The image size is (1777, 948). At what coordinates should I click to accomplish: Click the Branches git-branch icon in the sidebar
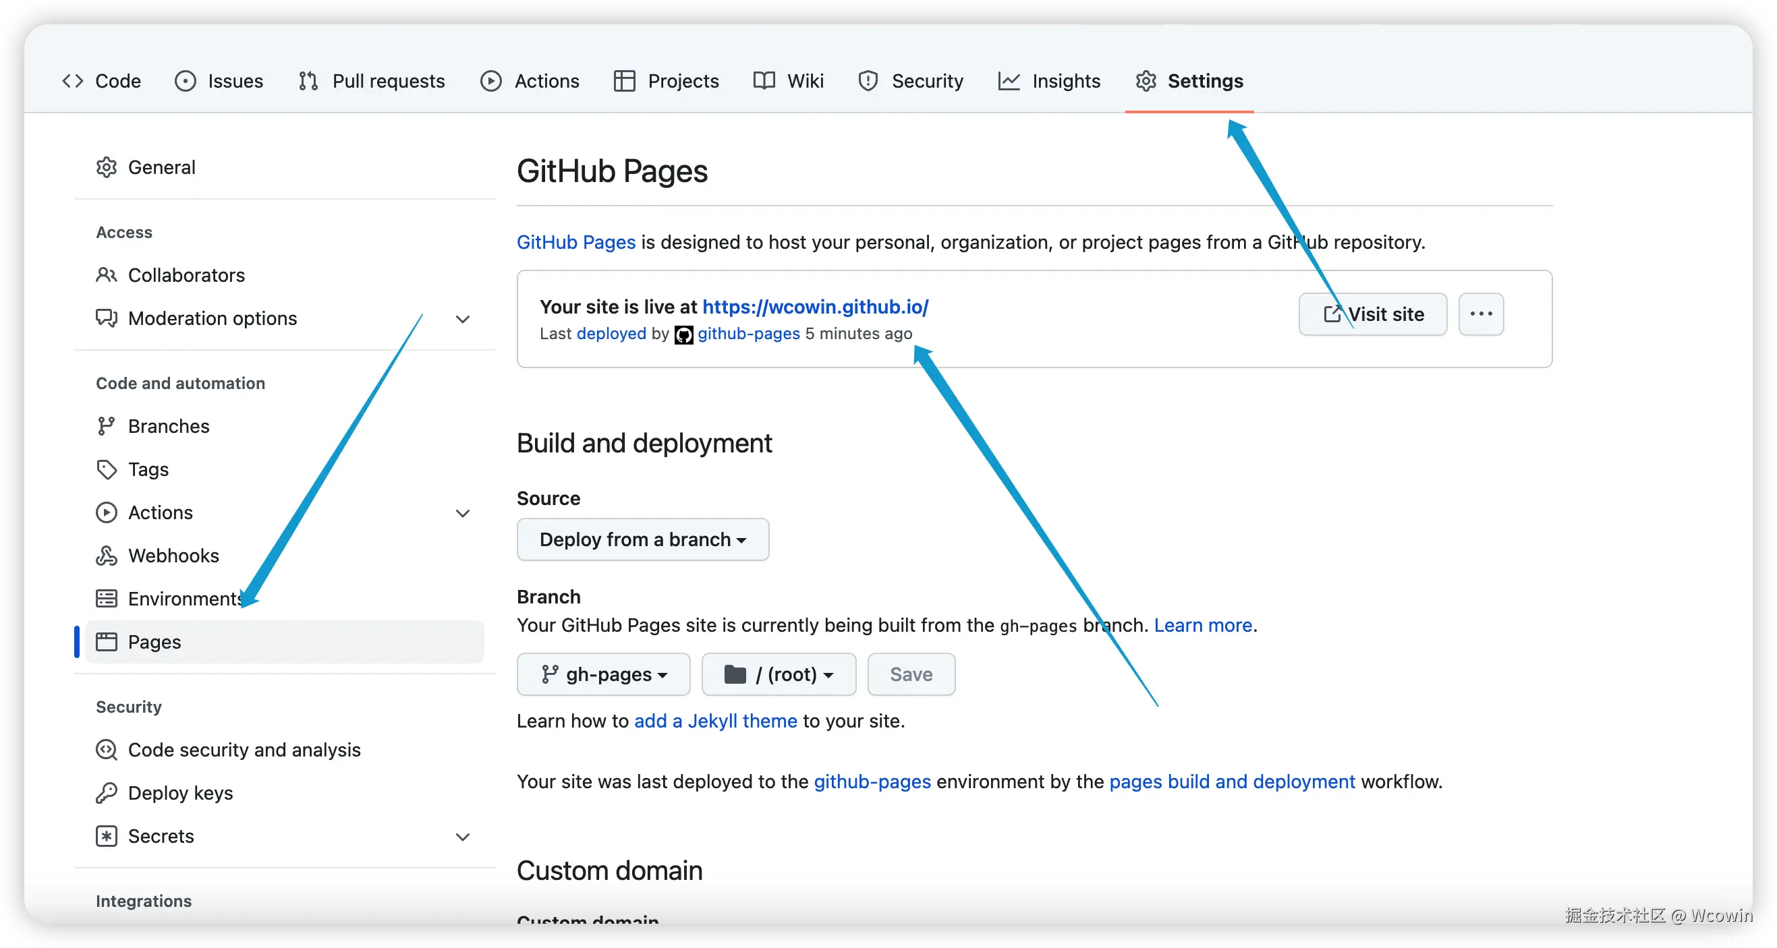105,426
